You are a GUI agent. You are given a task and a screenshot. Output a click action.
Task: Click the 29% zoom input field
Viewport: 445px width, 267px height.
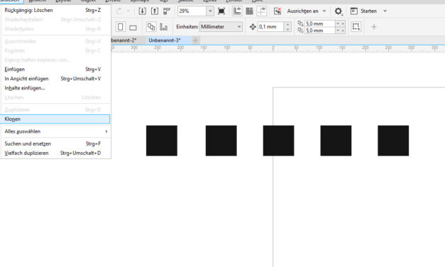pyautogui.click(x=192, y=11)
